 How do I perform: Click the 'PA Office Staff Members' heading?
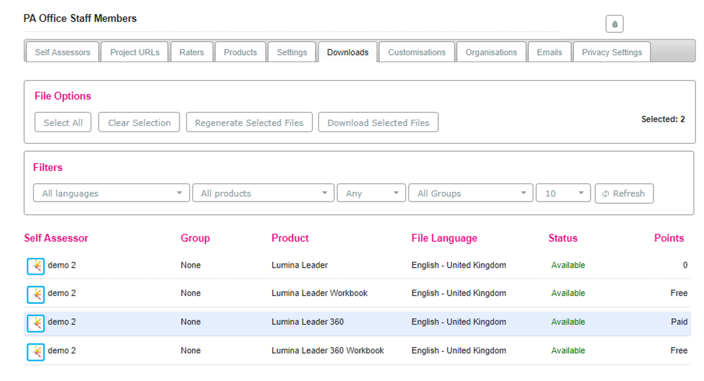tap(80, 18)
